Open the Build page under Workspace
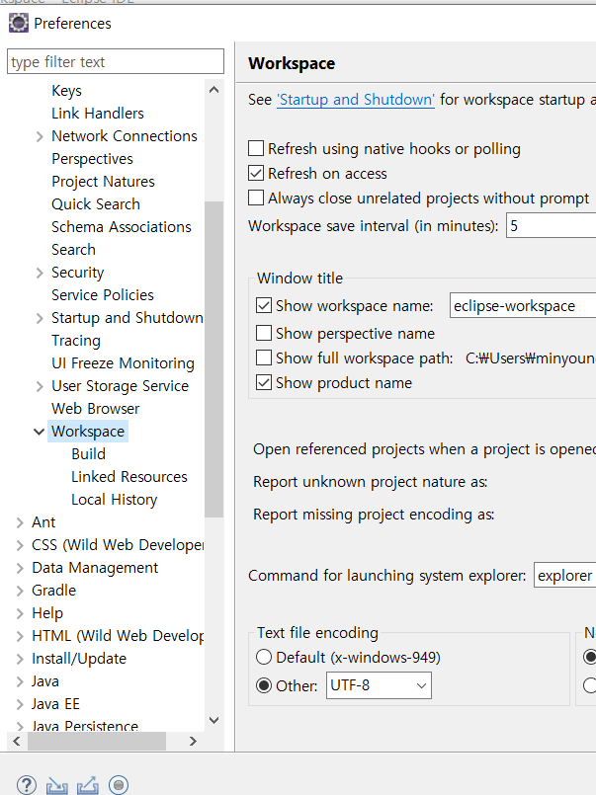Image resolution: width=596 pixels, height=795 pixels. coord(88,453)
